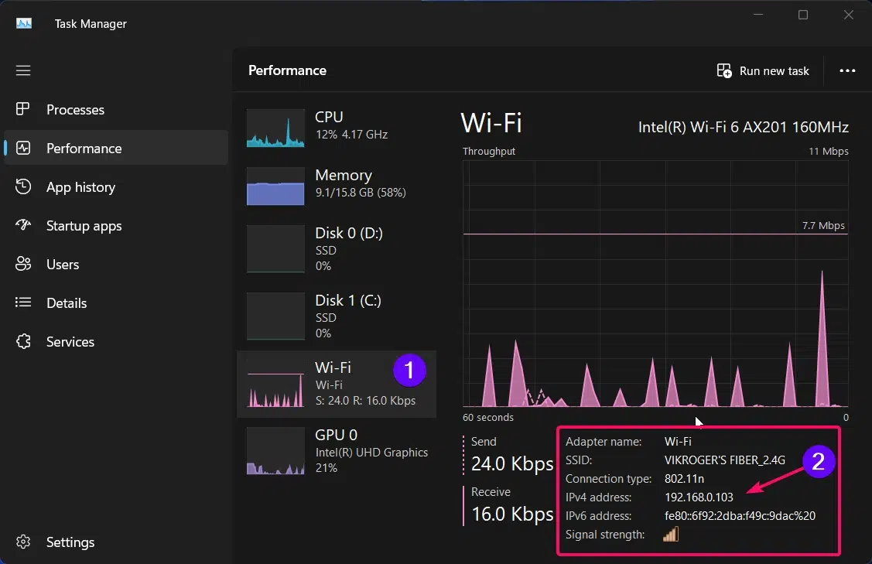Minimize the Task Manager window
This screenshot has height=564, width=872.
pos(758,15)
